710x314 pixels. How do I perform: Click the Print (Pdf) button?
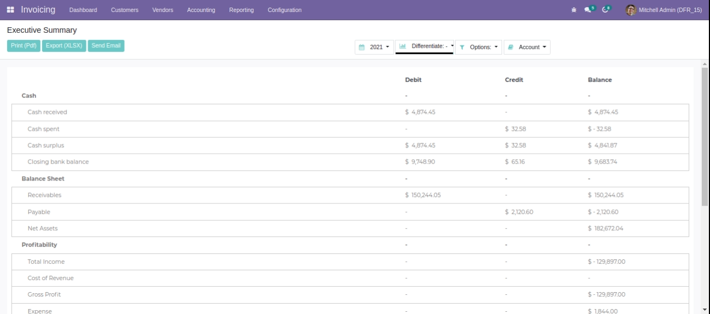coord(24,46)
